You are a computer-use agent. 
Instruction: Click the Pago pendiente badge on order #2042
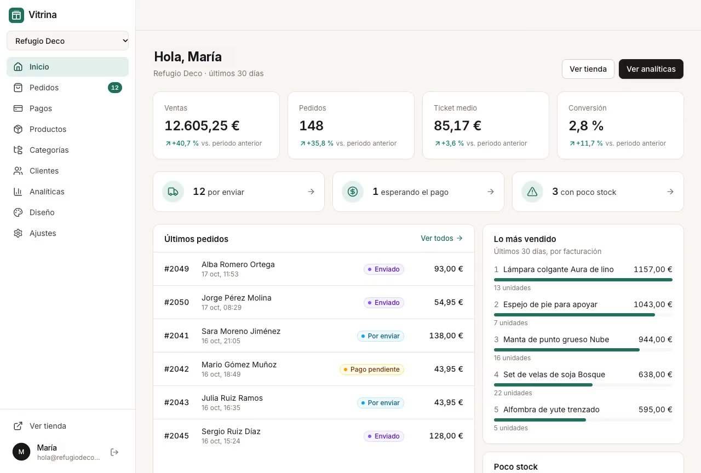pyautogui.click(x=372, y=370)
